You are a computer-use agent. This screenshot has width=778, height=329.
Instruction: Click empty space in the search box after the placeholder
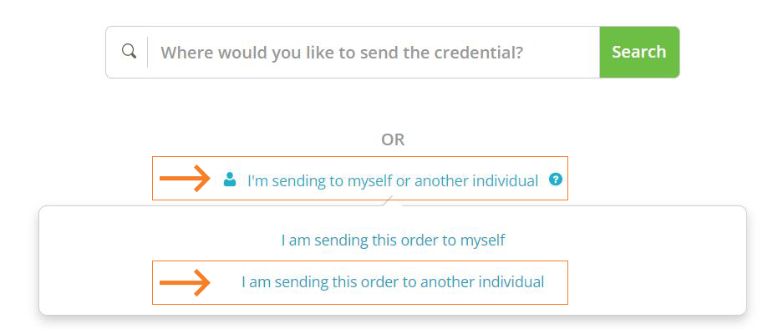click(x=561, y=52)
